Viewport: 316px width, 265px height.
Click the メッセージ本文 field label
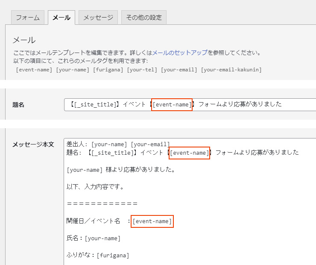click(33, 144)
